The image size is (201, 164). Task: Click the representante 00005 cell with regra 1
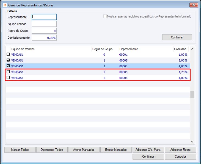pos(123,61)
